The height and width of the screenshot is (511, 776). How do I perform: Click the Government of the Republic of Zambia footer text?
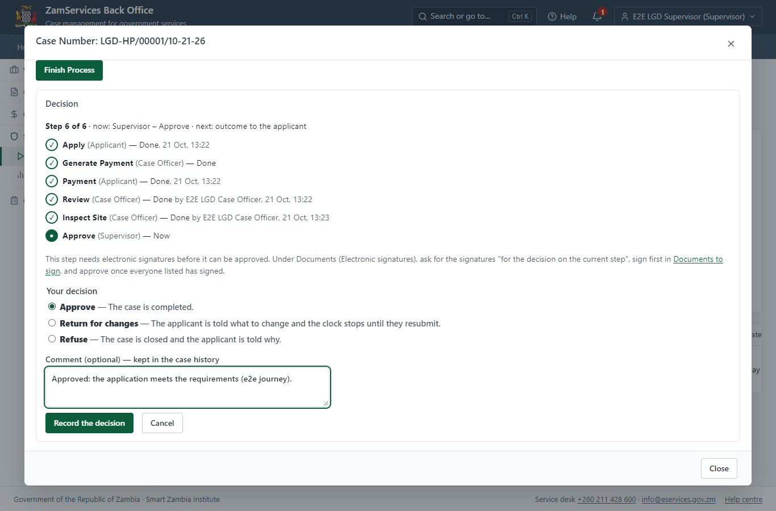click(x=116, y=500)
